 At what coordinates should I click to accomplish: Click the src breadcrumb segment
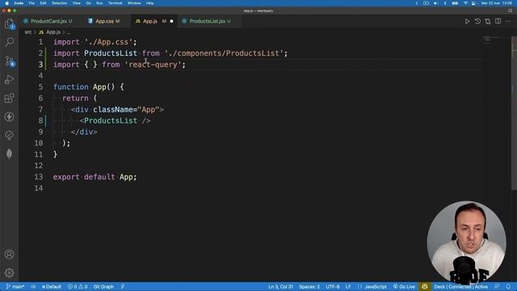pos(28,32)
